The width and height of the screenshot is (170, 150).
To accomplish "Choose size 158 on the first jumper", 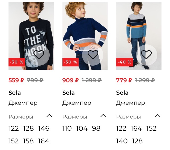I will [x=28, y=141].
